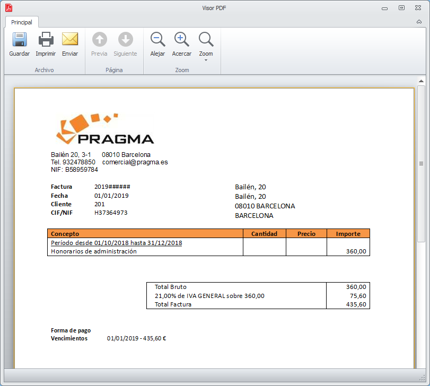
Task: Click the Zoom magnifier icon
Action: click(x=206, y=39)
